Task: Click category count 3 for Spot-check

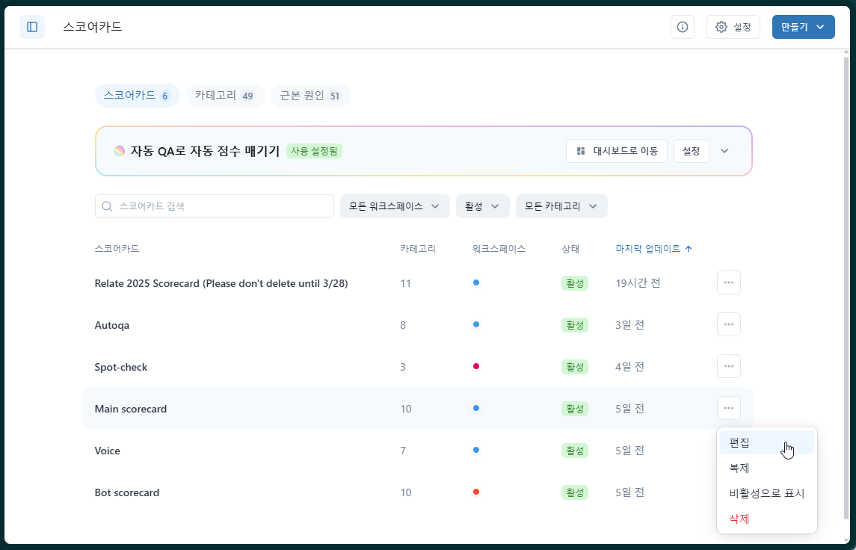Action: (403, 367)
